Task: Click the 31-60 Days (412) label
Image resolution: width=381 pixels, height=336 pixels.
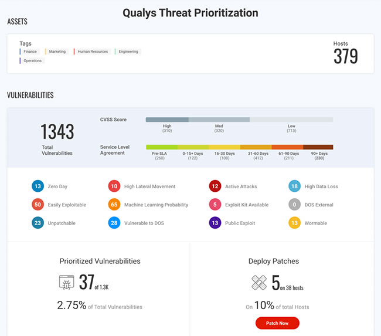Action: 258,156
